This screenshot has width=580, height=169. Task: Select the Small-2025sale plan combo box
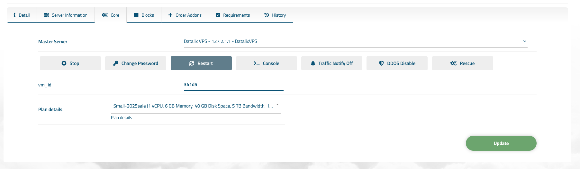coord(193,106)
